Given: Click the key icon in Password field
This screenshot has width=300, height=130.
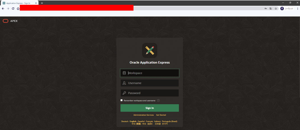Looking at the screenshot, I should tap(124, 93).
